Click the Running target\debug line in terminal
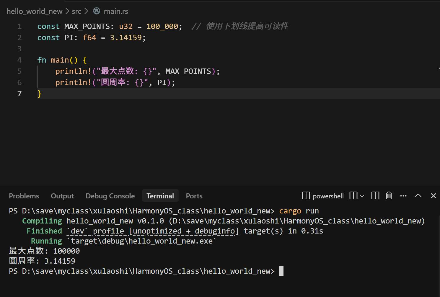 click(123, 241)
